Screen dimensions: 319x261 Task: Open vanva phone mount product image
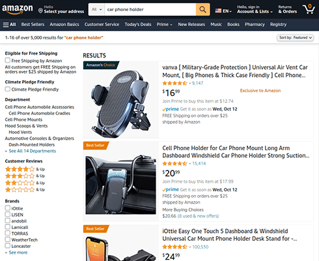[121, 104]
